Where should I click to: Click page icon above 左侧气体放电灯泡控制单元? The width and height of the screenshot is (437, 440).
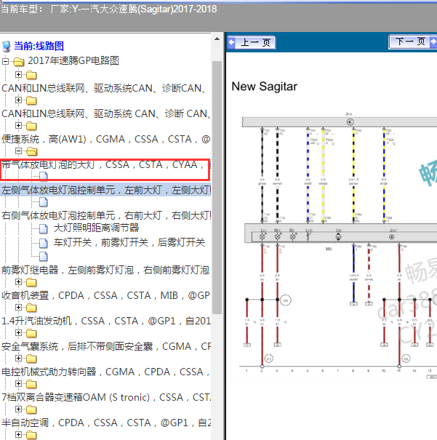click(44, 176)
